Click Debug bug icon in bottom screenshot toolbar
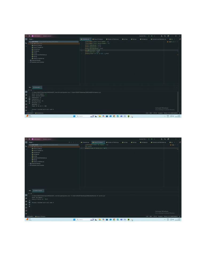This screenshot has height=274, width=205. 152,139
